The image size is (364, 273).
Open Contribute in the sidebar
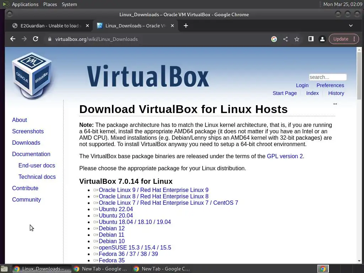(x=25, y=188)
